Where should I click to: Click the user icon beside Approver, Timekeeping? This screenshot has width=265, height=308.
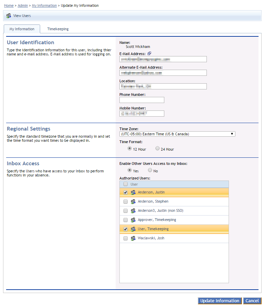pos(133,220)
